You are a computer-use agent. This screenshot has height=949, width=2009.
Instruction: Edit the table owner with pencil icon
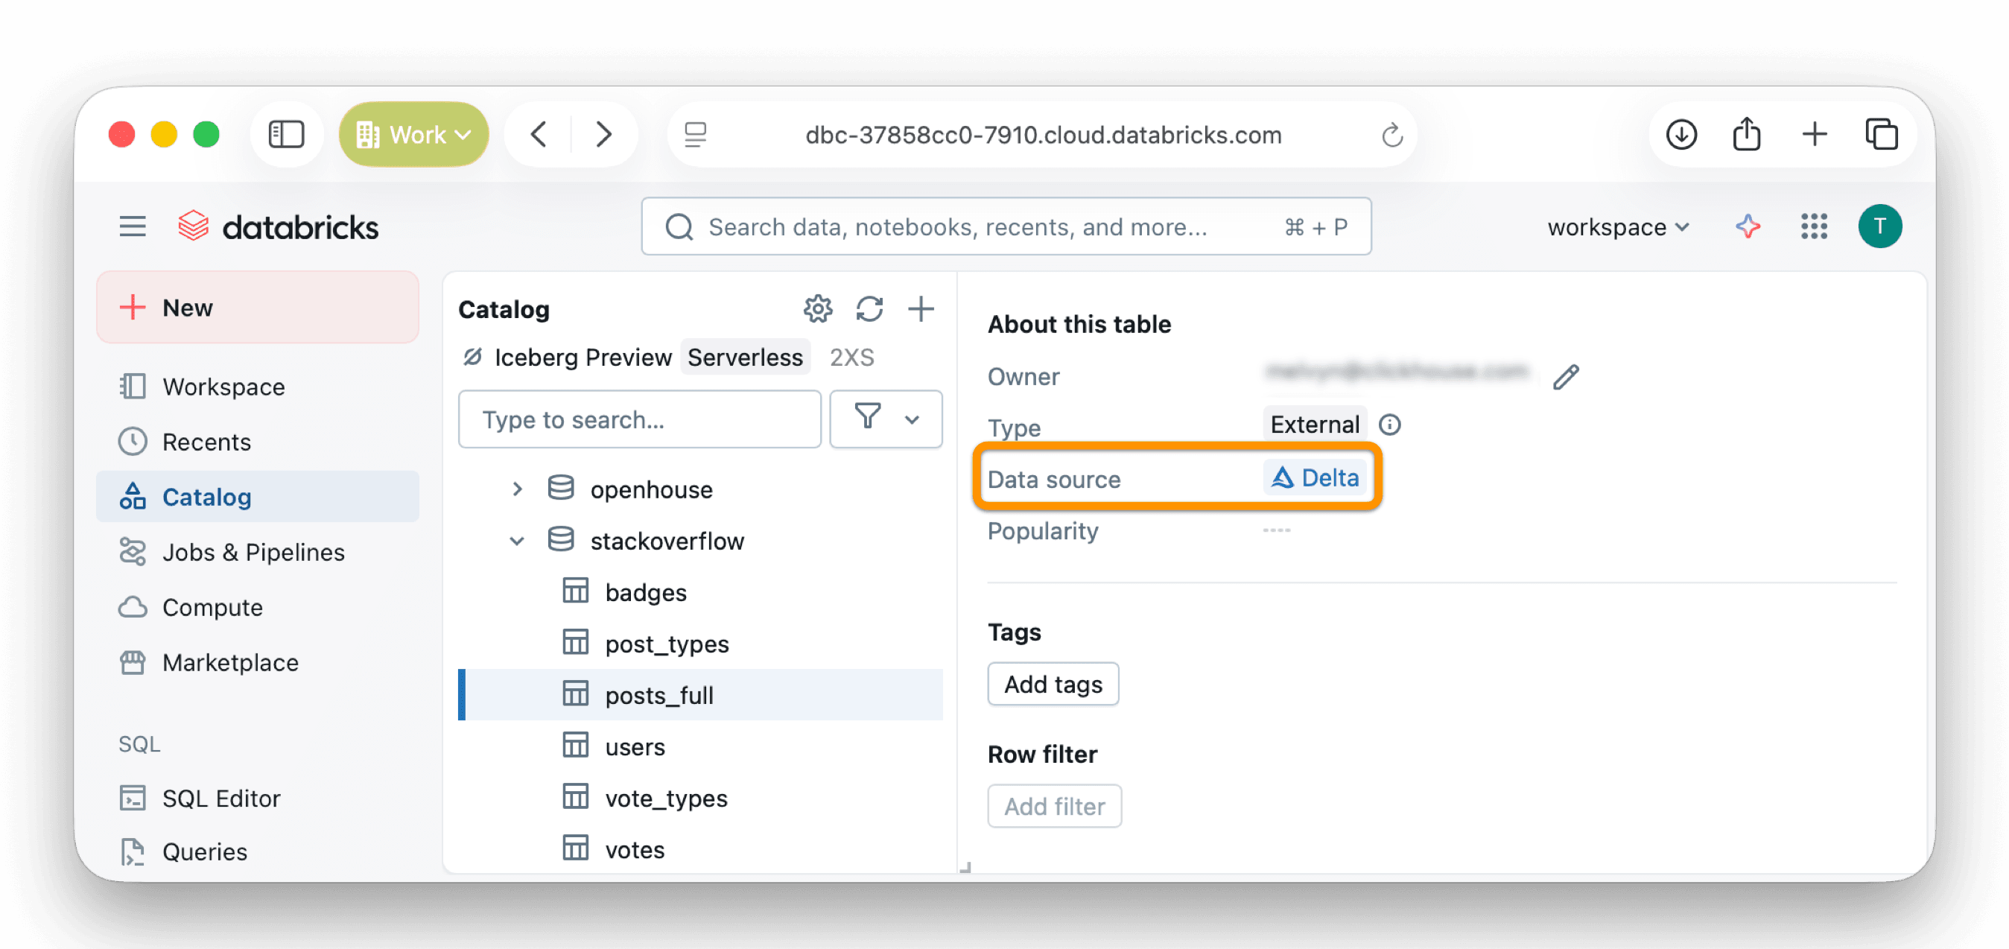[1565, 378]
